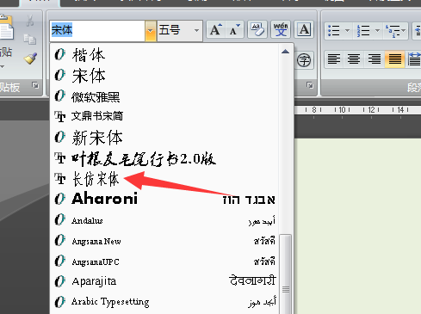Select the 叶根友毛笔行书2.0版 font

click(x=165, y=158)
